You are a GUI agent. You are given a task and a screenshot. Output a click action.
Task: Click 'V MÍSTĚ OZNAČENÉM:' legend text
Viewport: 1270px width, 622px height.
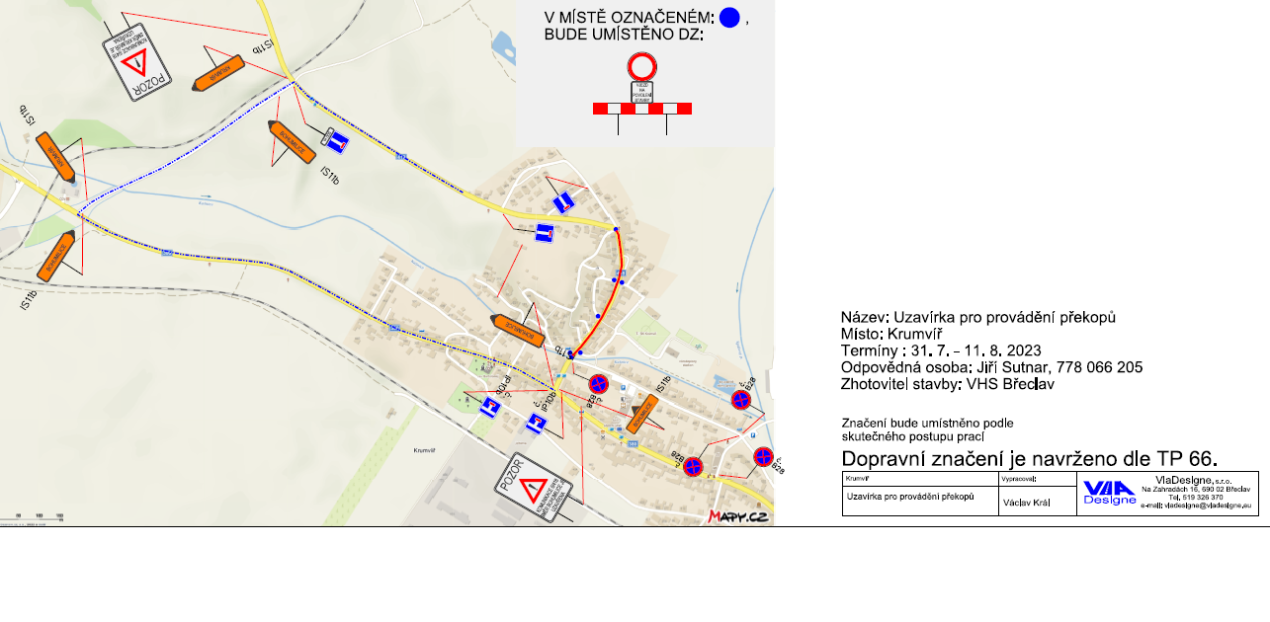pos(629,17)
